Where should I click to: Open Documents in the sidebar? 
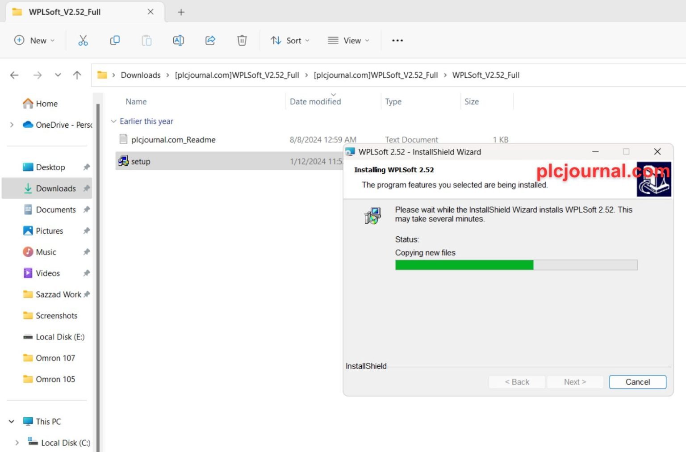pos(55,210)
